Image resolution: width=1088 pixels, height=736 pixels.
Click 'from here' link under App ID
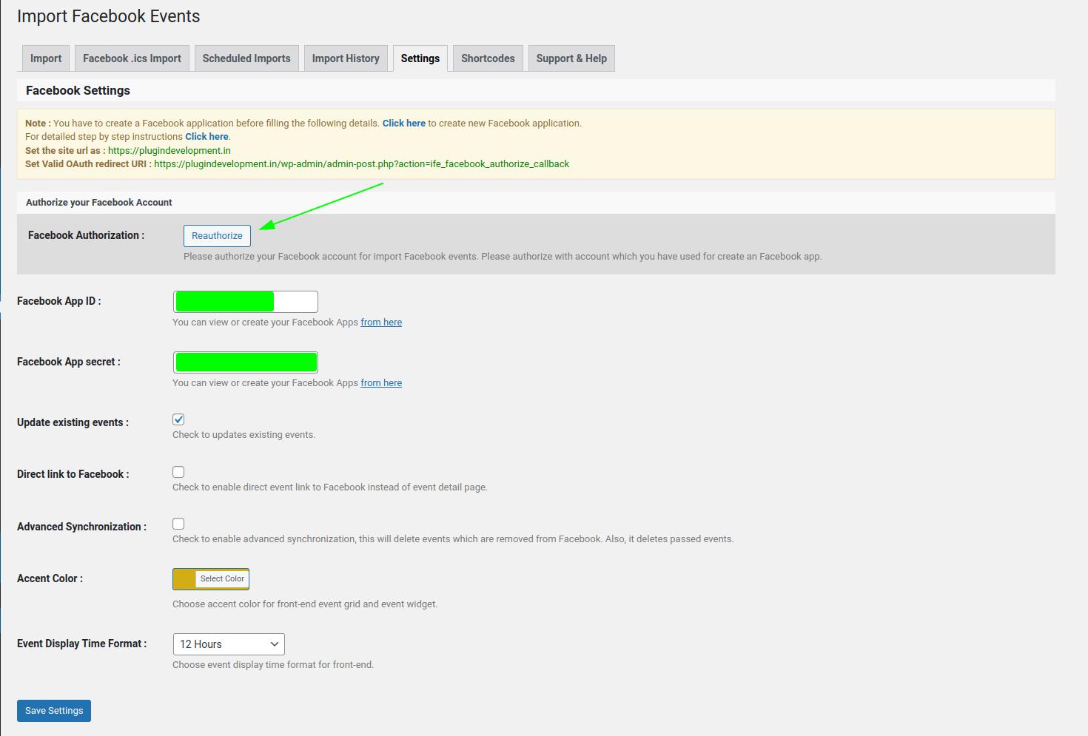(381, 323)
